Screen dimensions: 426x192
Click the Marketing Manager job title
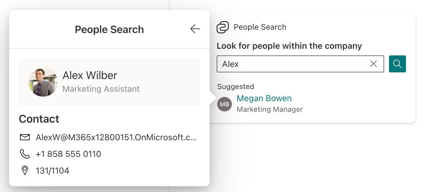(x=270, y=109)
